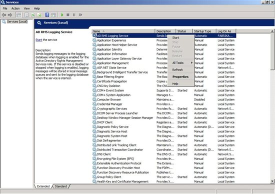The width and height of the screenshot is (275, 194).
Task: Click gear icon beside Application Experience
Action: point(94,40)
